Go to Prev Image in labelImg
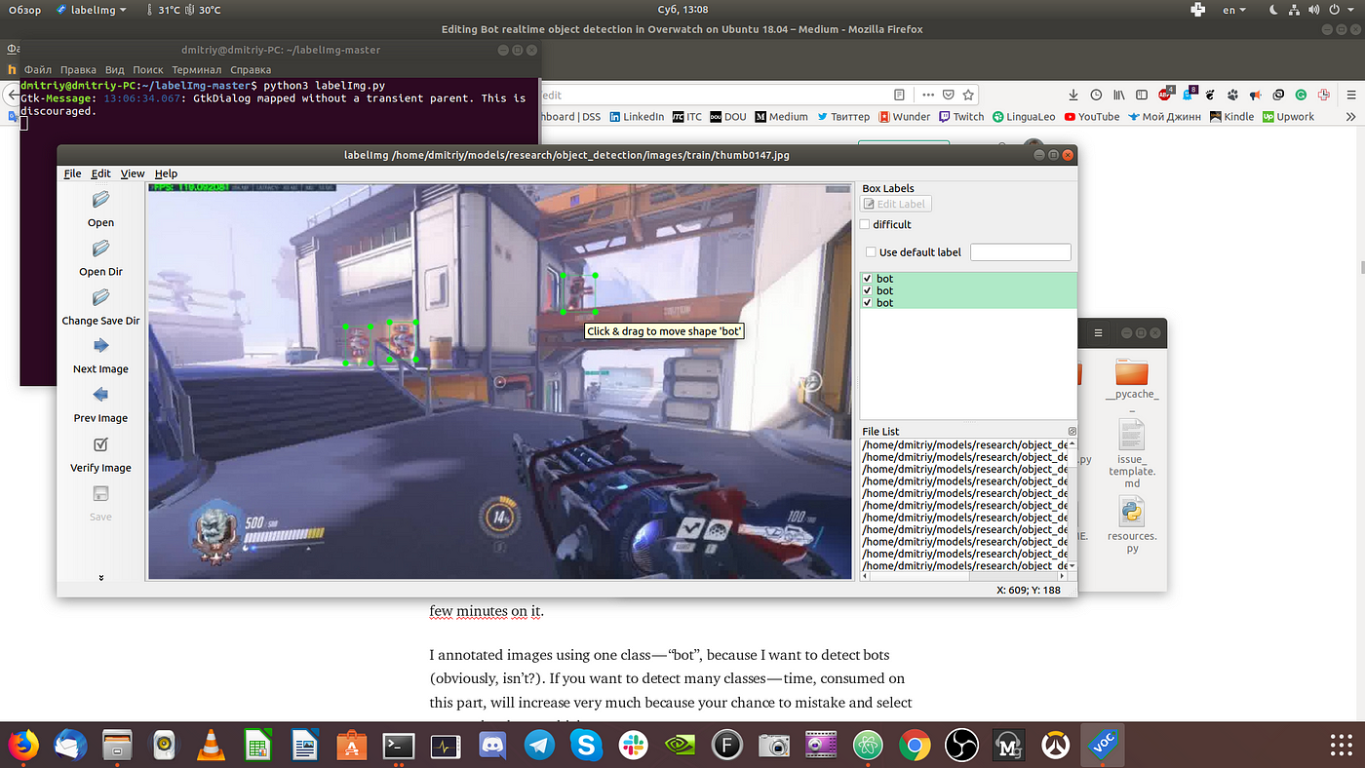Screen dimensions: 1365x768 coord(100,395)
